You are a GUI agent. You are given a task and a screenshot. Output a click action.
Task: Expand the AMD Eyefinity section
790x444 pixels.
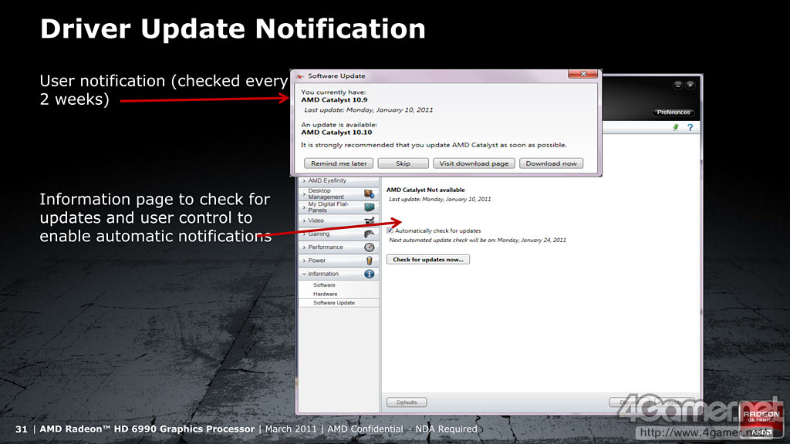[x=339, y=180]
